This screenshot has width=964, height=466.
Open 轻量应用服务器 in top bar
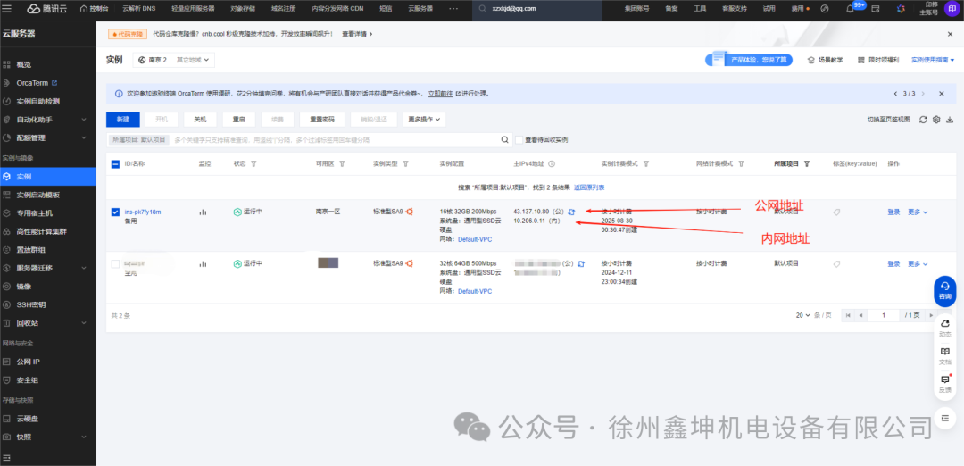(x=191, y=9)
